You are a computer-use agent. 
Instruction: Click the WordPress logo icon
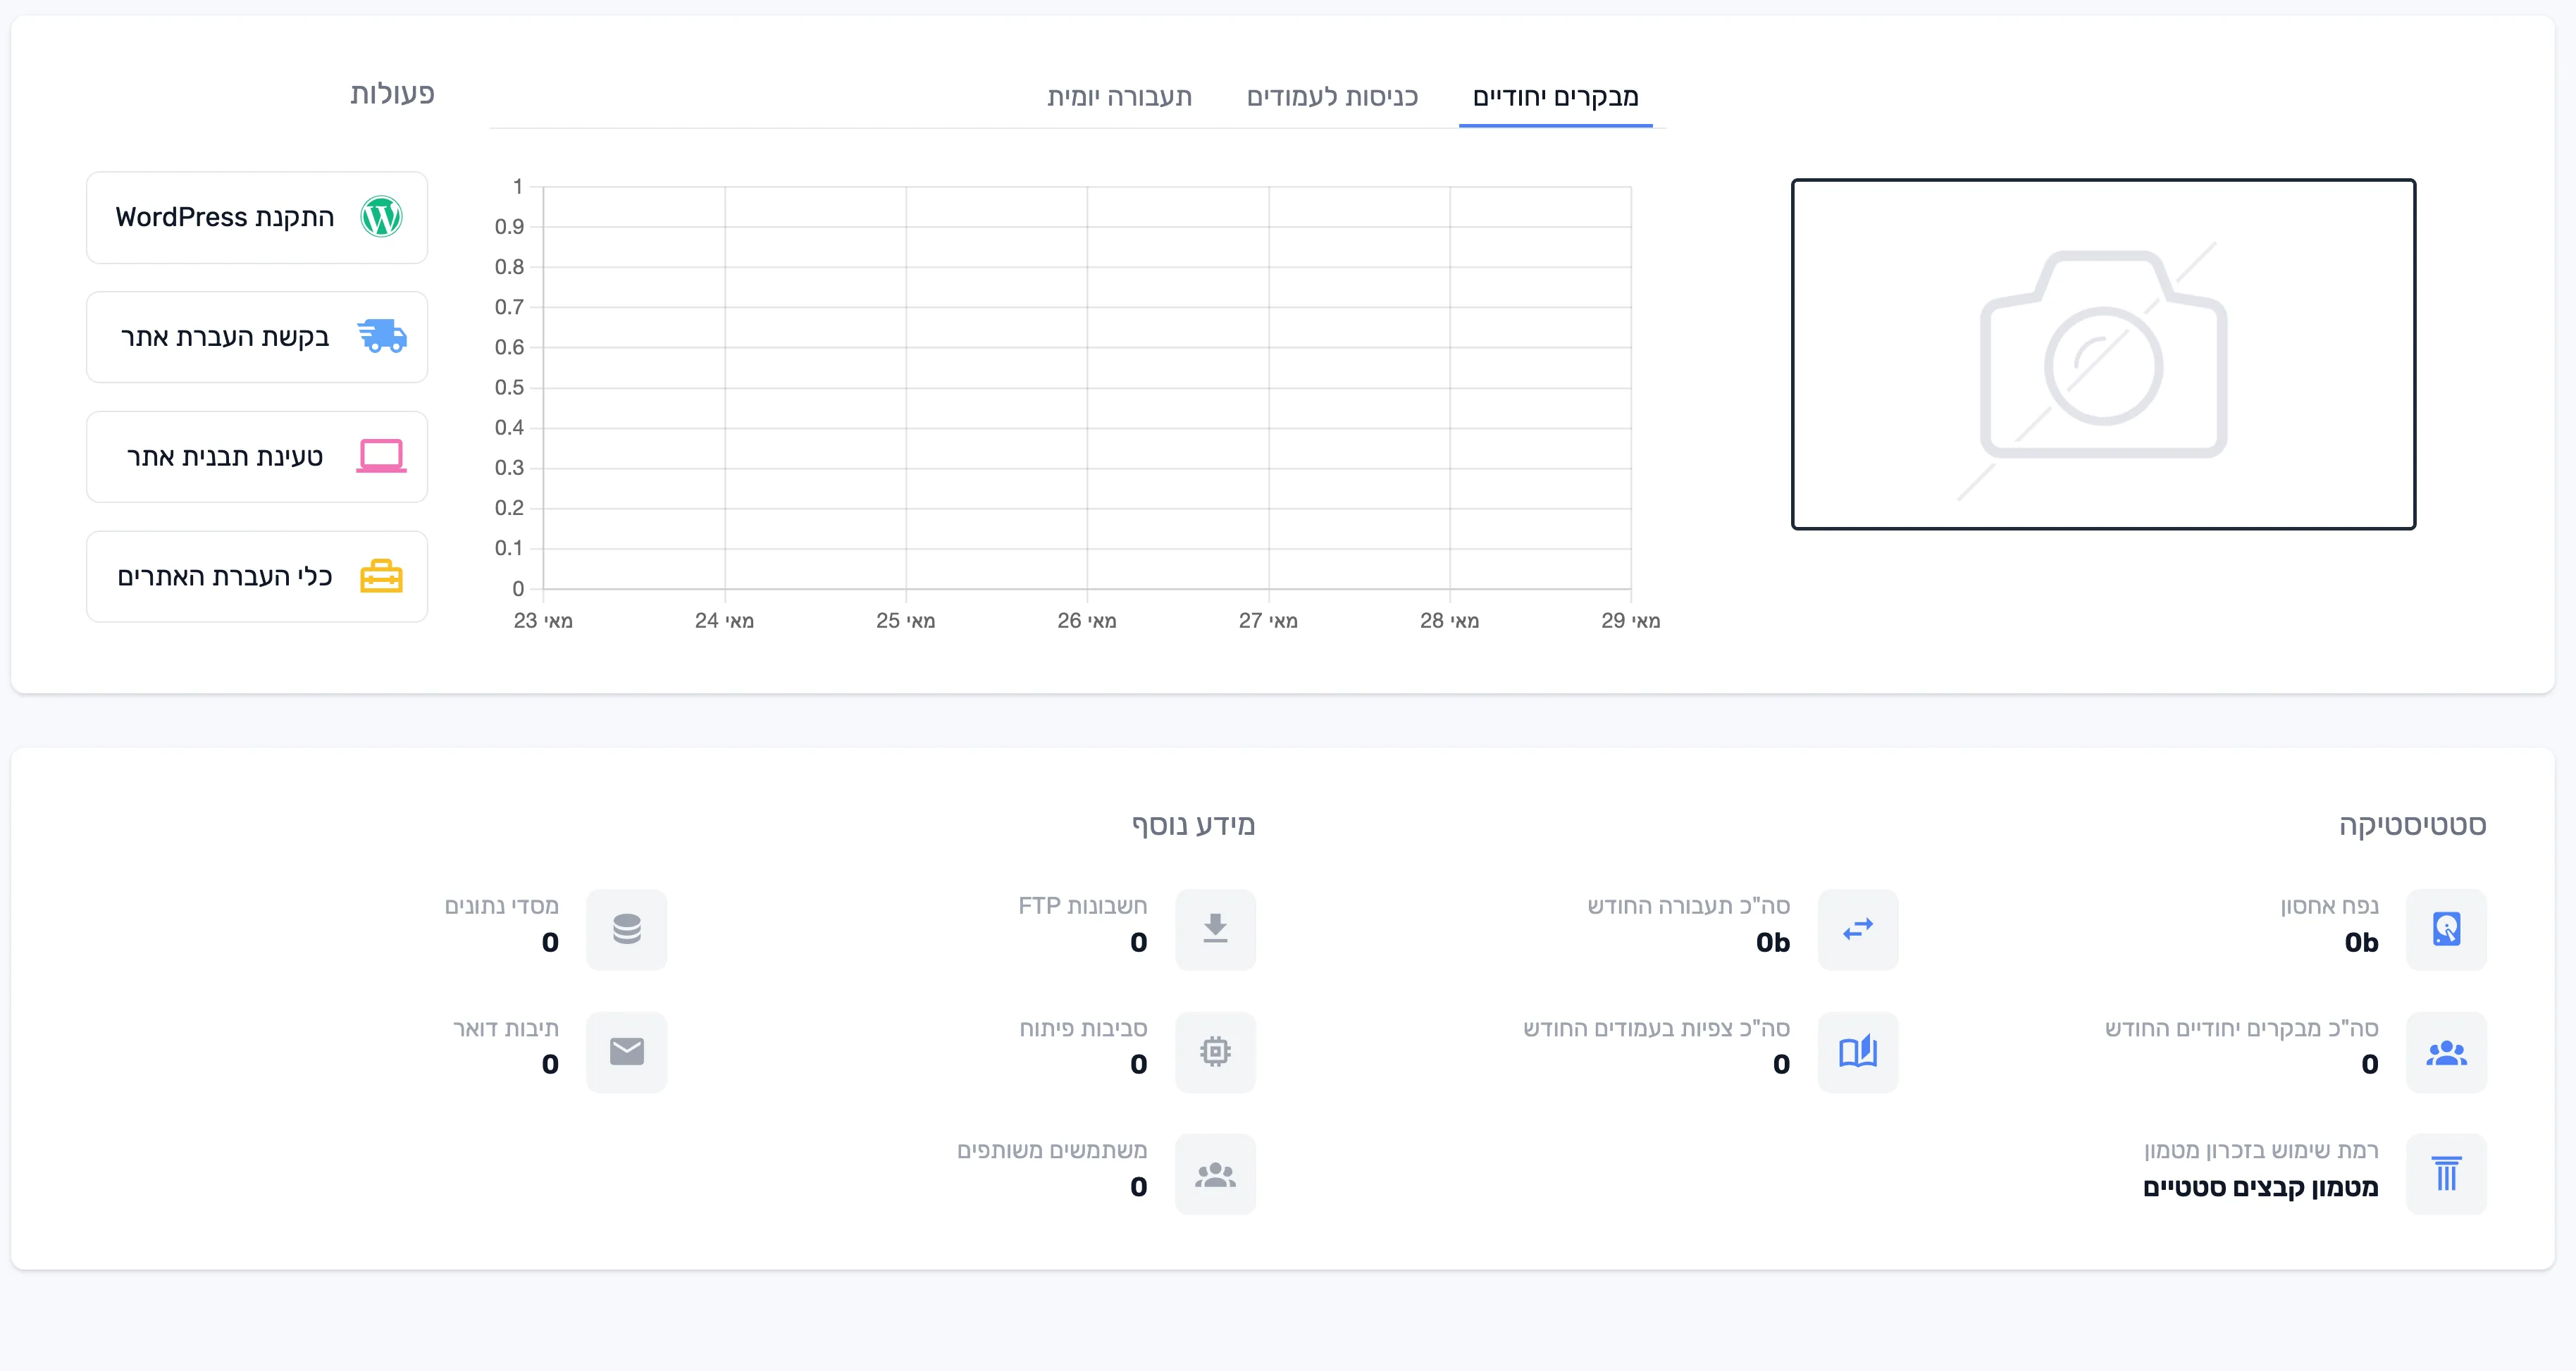pos(381,217)
